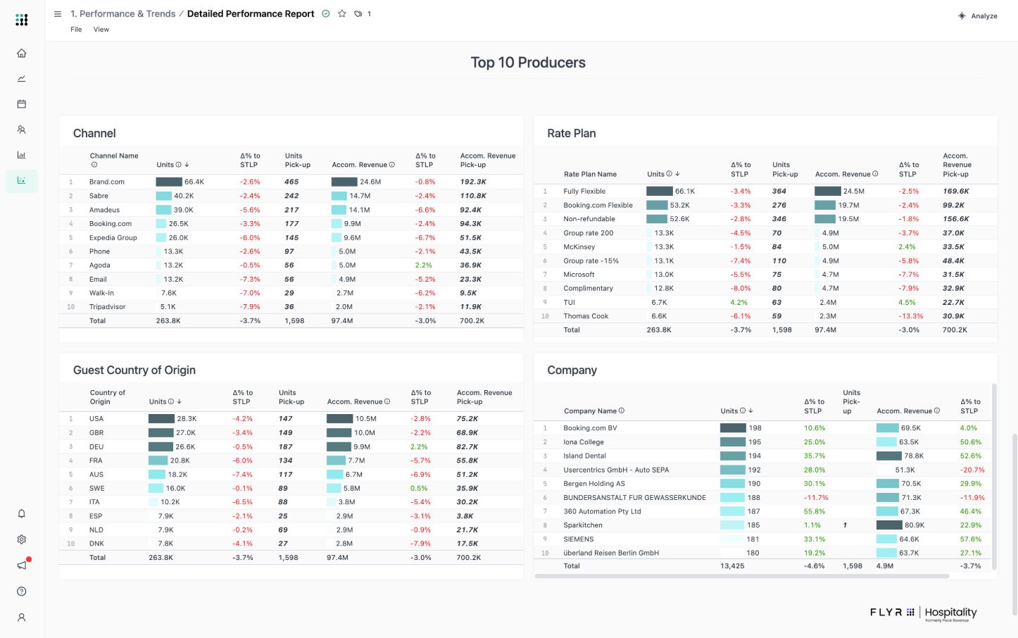Click Units sort arrow in Company table
The width and height of the screenshot is (1018, 638).
(x=750, y=411)
